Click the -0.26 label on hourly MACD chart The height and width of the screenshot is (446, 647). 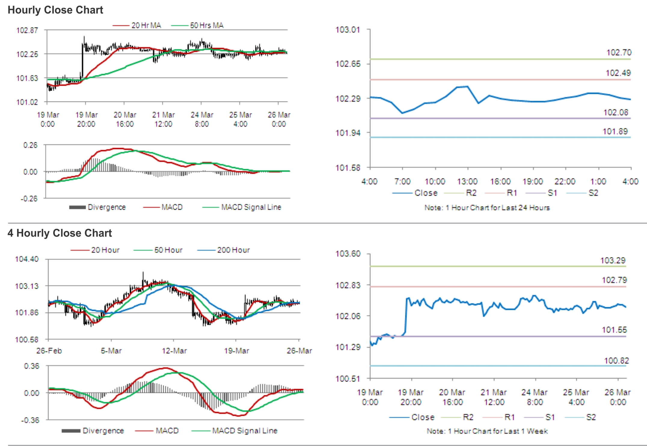pos(29,199)
